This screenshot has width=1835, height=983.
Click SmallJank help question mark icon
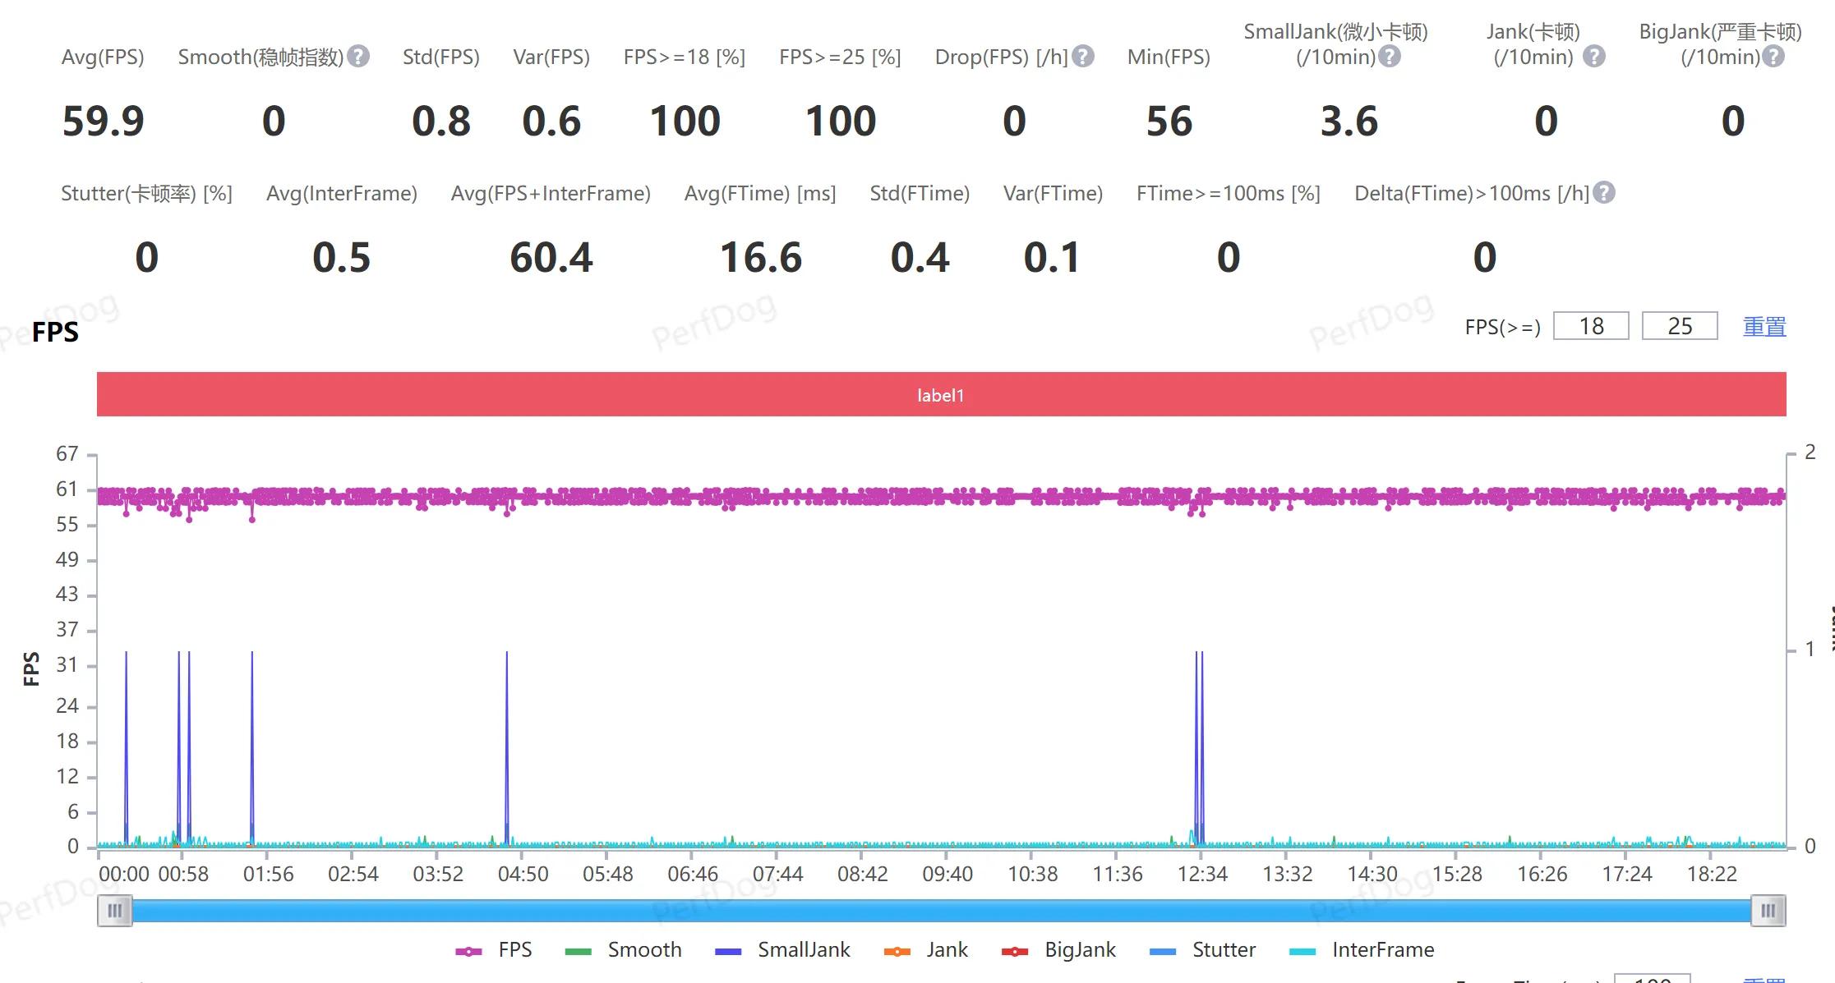[1390, 57]
